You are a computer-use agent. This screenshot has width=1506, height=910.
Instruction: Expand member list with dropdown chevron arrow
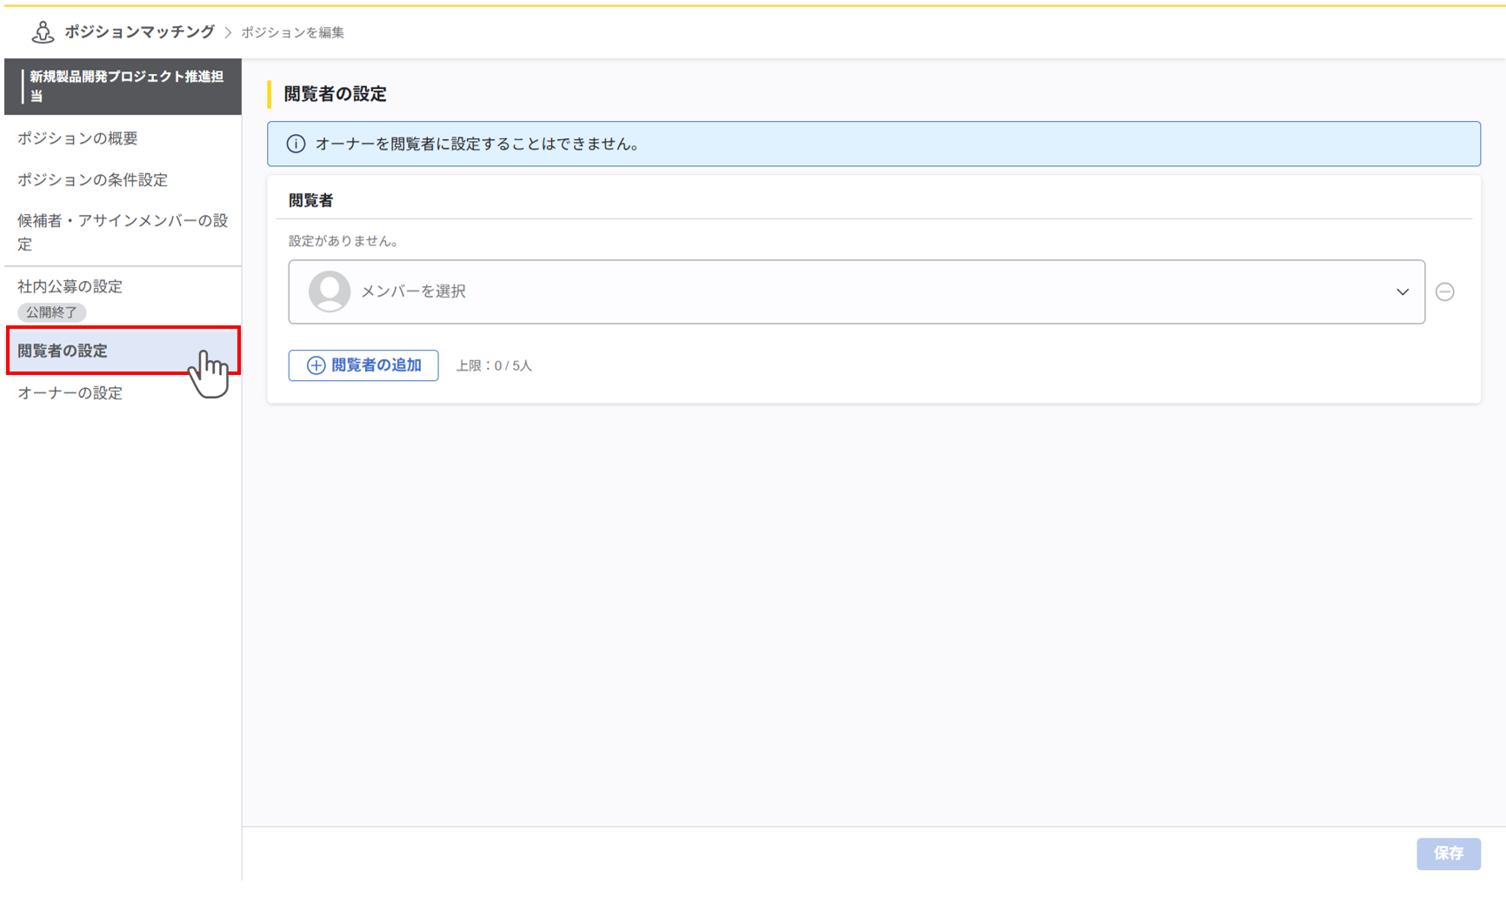click(1402, 291)
